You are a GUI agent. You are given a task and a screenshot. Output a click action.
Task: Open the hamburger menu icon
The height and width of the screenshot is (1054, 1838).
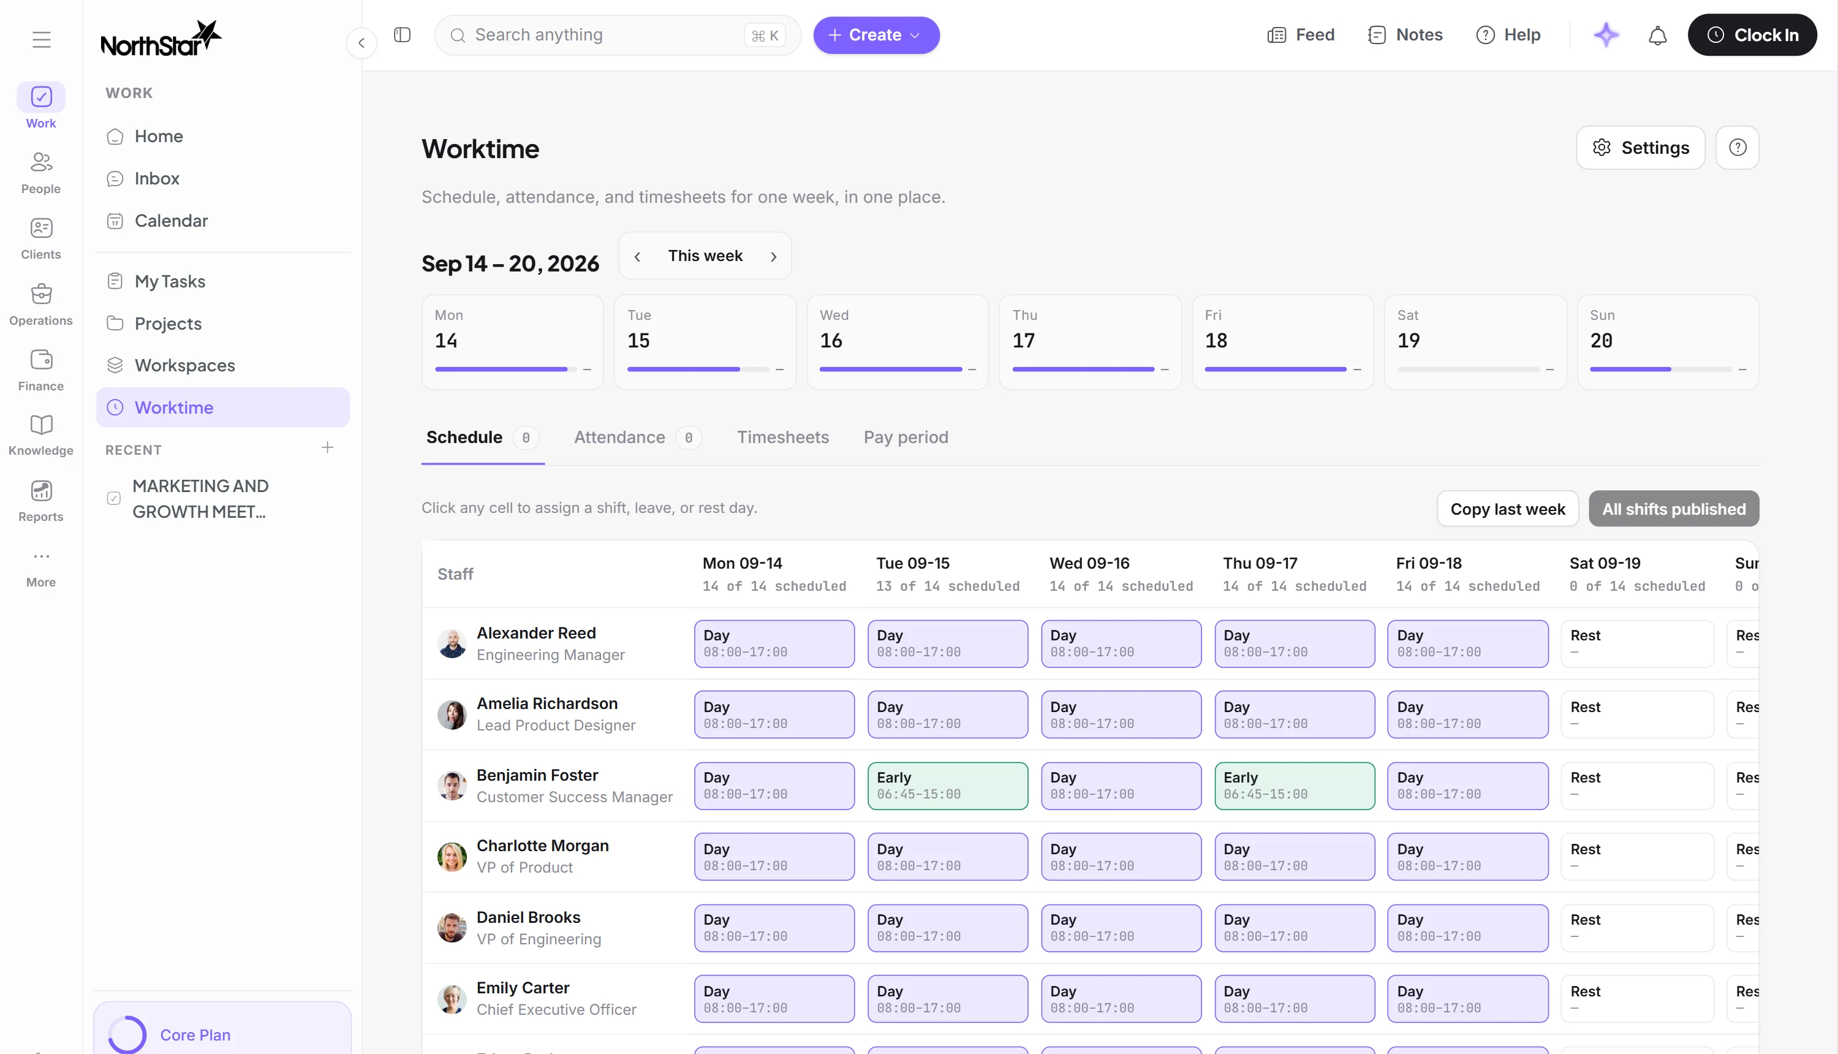tap(41, 39)
